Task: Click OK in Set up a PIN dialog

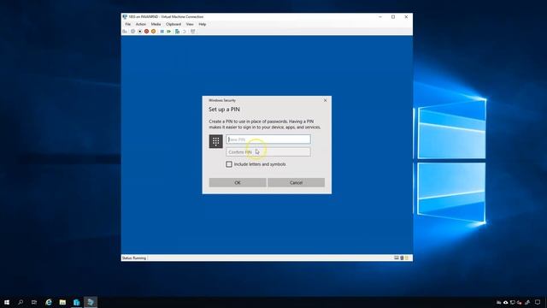Action: (x=238, y=182)
